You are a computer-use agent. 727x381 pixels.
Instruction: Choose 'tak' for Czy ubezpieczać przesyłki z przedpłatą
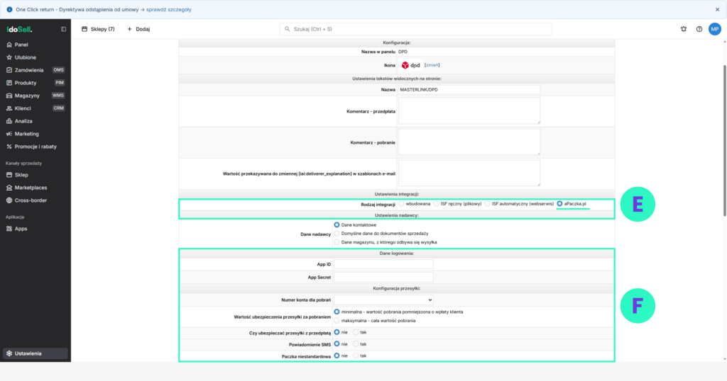(356, 332)
